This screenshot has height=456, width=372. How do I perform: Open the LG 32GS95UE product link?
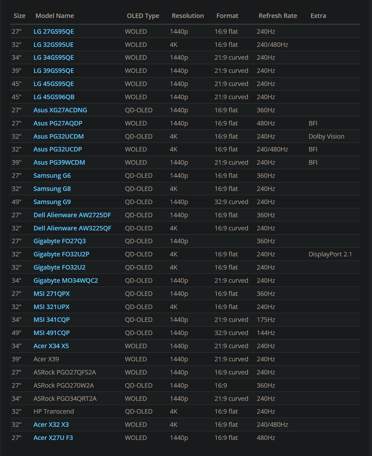click(53, 44)
